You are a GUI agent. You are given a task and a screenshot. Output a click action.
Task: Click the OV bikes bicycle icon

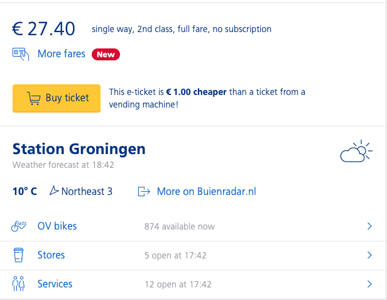(x=19, y=226)
